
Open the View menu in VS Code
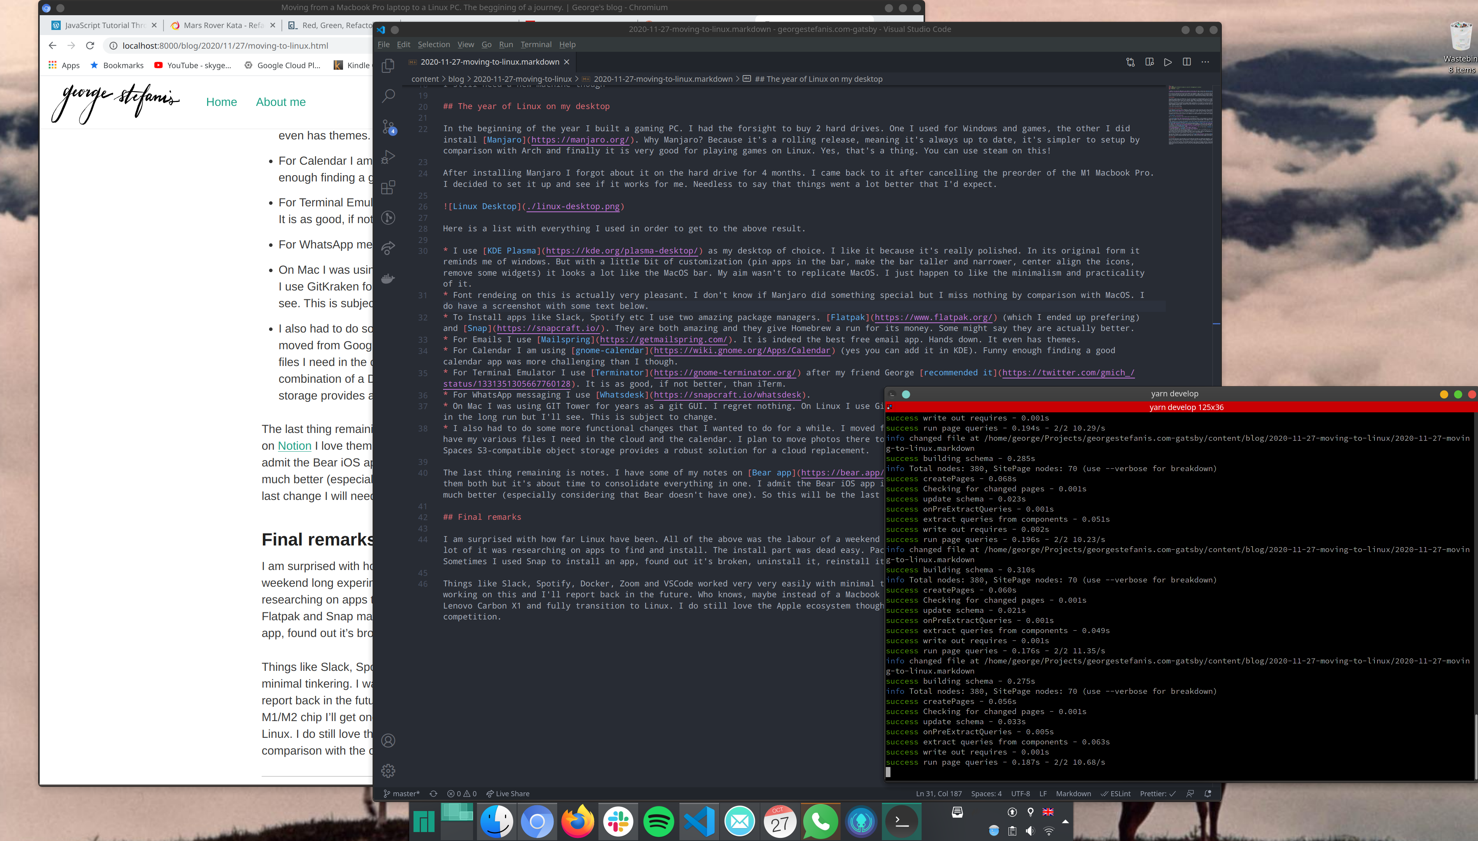pyautogui.click(x=466, y=44)
